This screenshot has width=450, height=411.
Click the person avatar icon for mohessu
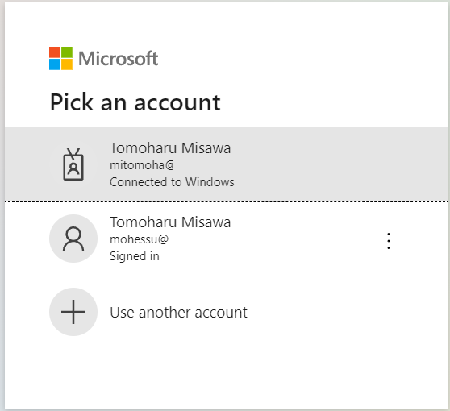[73, 239]
